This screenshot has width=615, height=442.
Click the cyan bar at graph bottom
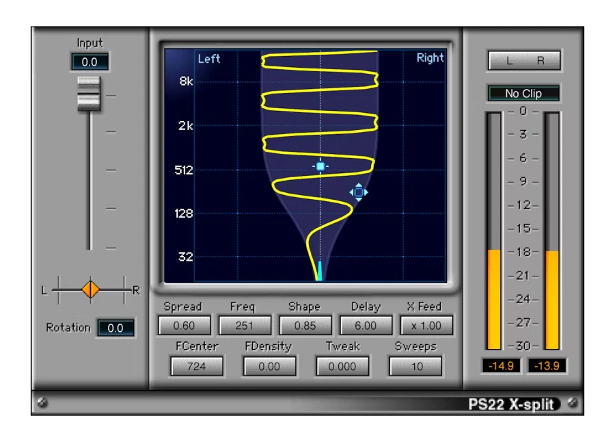[x=320, y=271]
